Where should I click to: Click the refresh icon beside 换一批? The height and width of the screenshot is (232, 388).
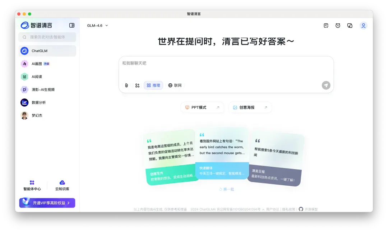(221, 189)
